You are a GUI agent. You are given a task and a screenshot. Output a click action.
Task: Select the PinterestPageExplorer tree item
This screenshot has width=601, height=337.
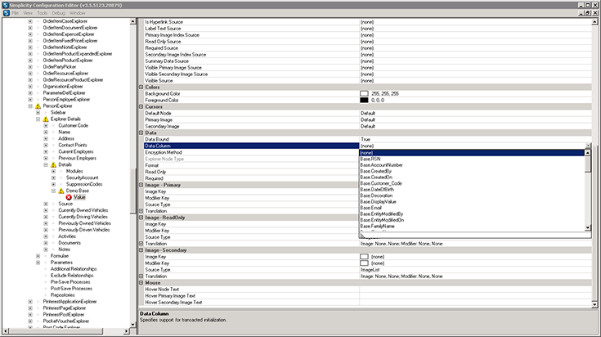coord(65,308)
